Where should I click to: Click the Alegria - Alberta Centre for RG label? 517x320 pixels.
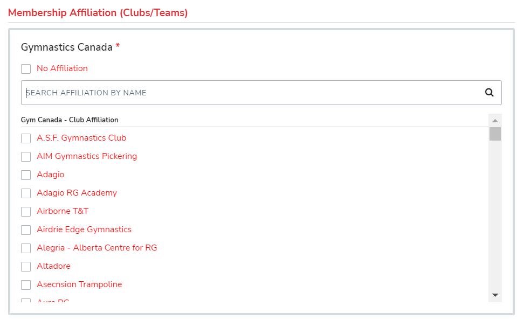click(x=96, y=248)
